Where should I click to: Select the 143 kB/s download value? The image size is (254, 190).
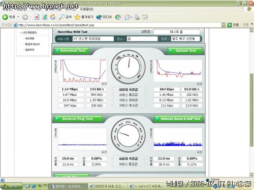click(x=97, y=89)
